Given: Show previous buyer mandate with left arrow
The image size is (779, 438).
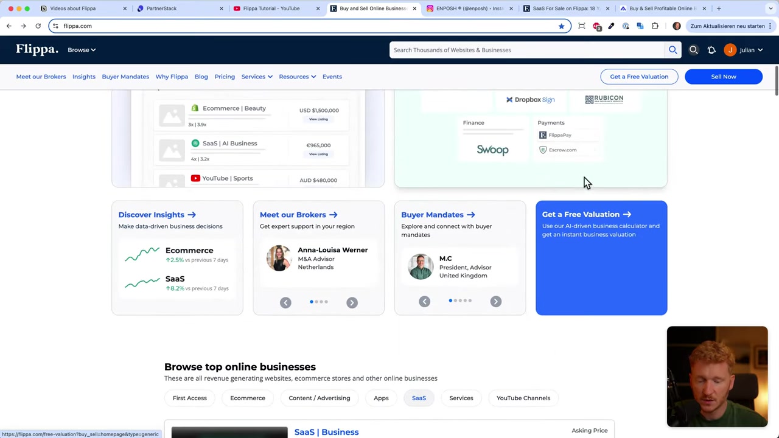Looking at the screenshot, I should point(424,301).
